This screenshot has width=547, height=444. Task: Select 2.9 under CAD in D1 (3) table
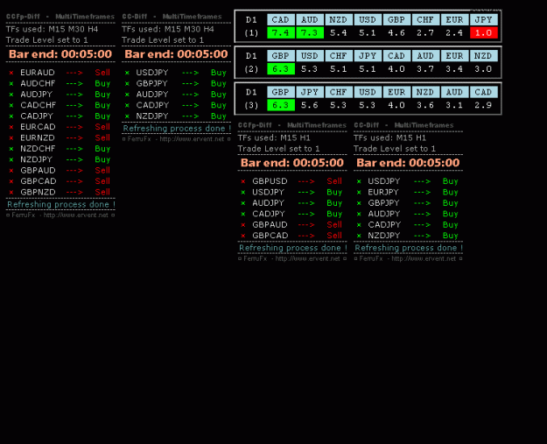click(x=483, y=105)
